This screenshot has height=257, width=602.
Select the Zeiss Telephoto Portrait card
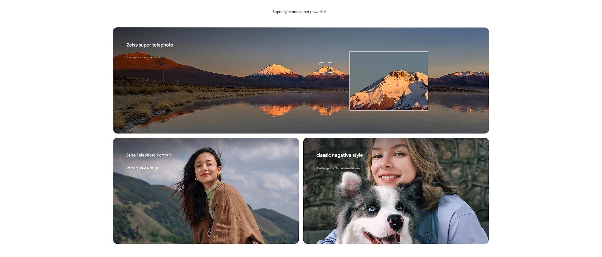coord(206,191)
